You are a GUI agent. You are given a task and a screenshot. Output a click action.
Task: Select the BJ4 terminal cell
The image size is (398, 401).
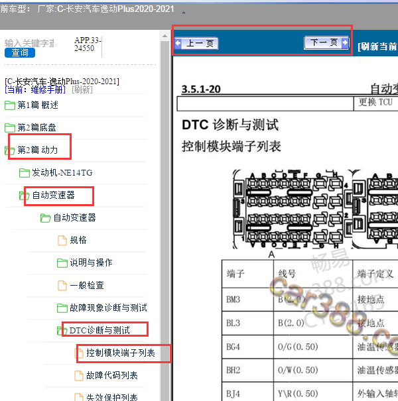(247, 392)
